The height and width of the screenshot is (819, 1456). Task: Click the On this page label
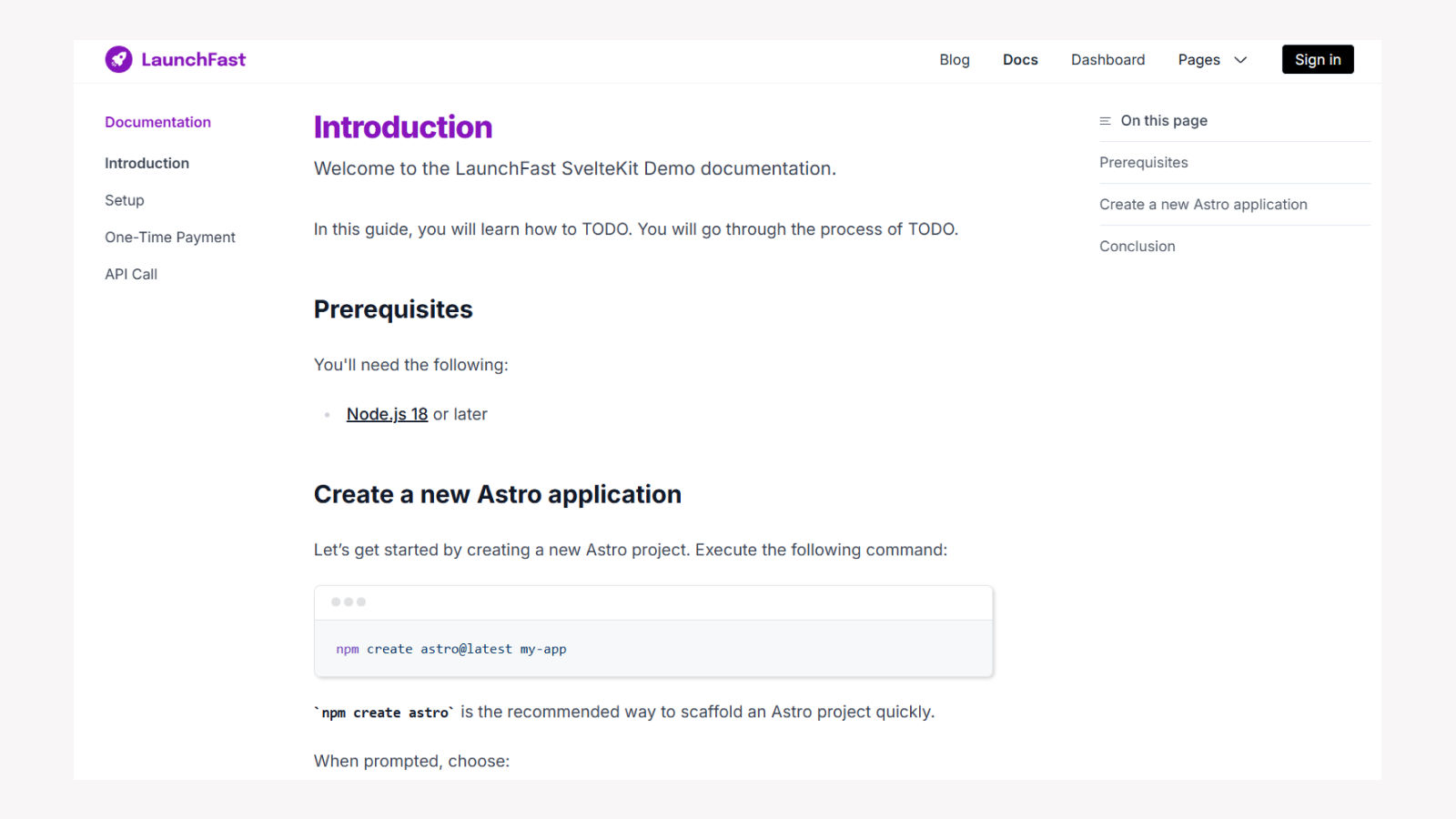click(x=1164, y=120)
